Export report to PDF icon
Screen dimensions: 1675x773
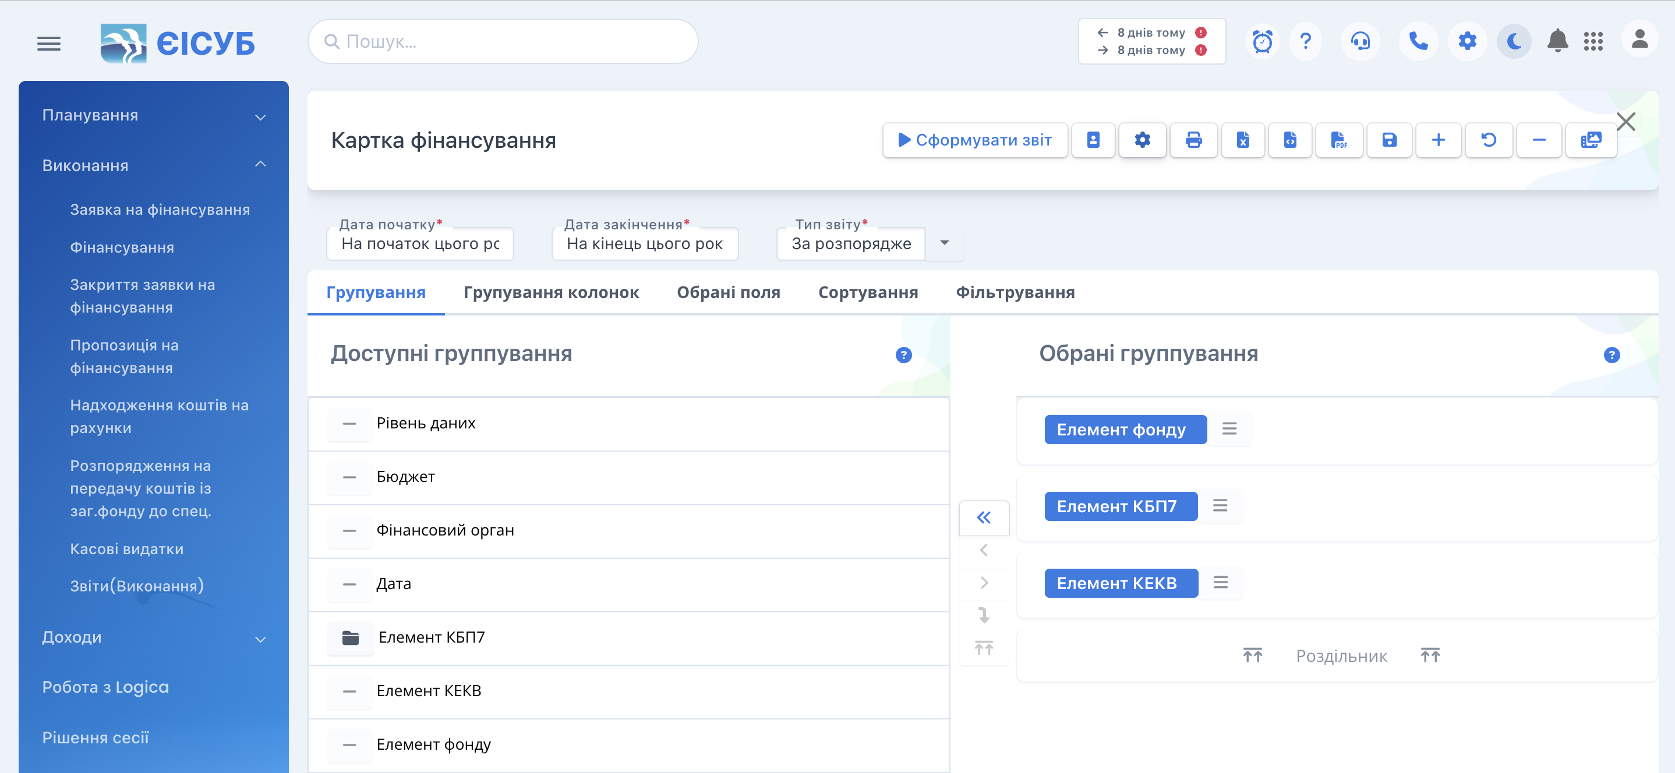pyautogui.click(x=1339, y=140)
